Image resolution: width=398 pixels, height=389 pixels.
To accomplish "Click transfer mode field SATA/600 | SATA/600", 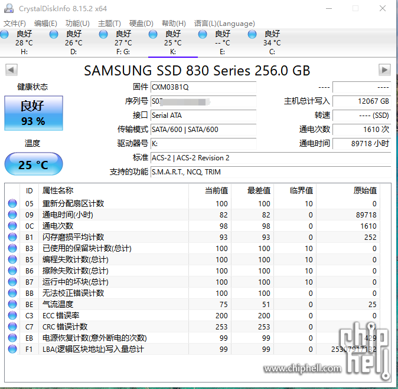I will (203, 130).
